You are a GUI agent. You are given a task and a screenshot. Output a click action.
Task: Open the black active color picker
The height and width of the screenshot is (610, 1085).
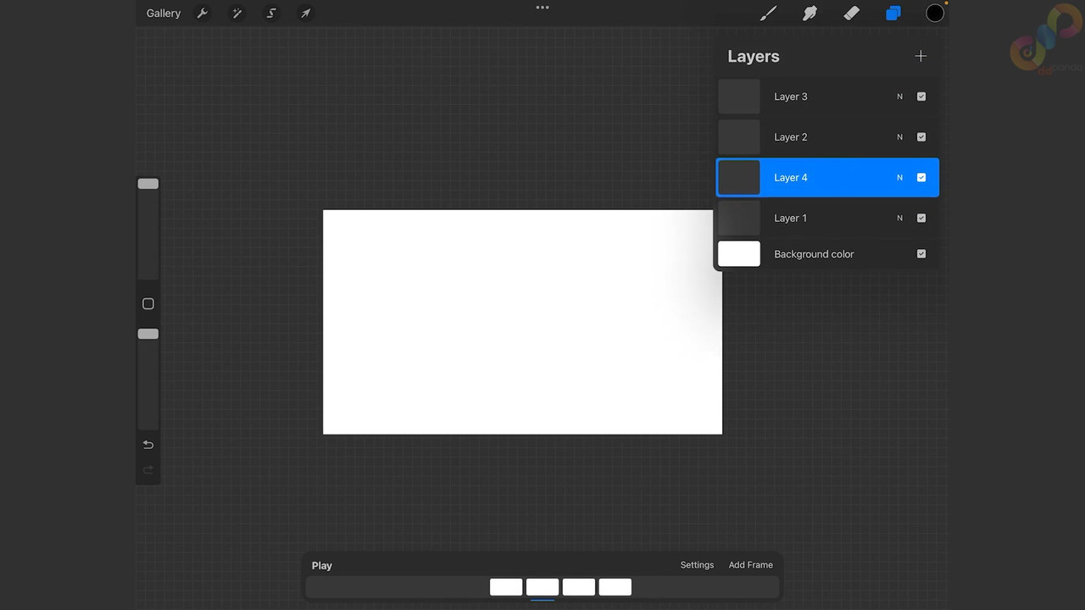pyautogui.click(x=935, y=14)
